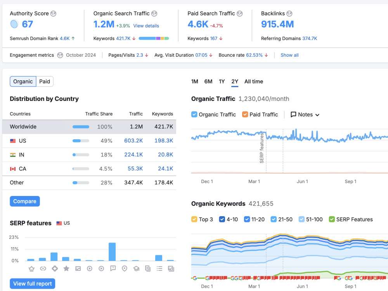Switch the toggle to Paid

pyautogui.click(x=45, y=81)
